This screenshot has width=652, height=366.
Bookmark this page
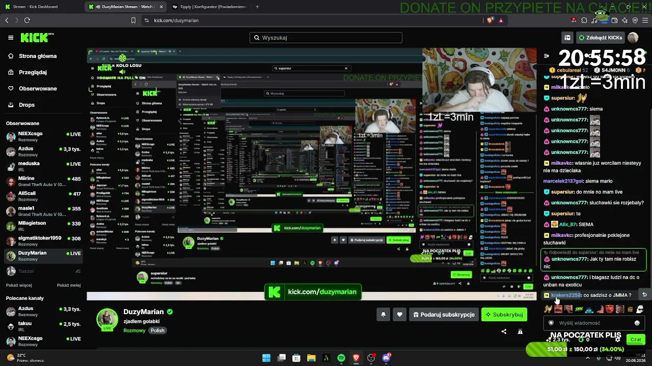pos(133,20)
